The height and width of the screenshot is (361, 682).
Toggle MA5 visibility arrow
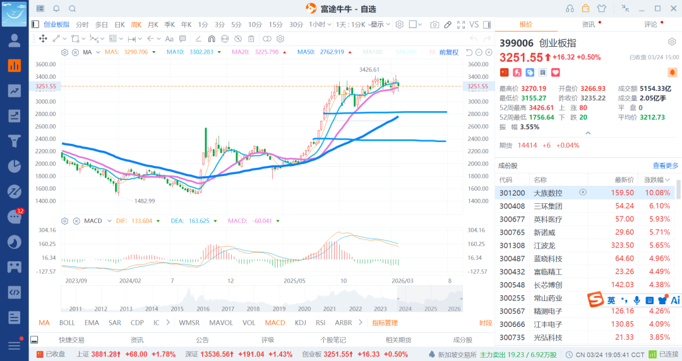click(x=154, y=52)
